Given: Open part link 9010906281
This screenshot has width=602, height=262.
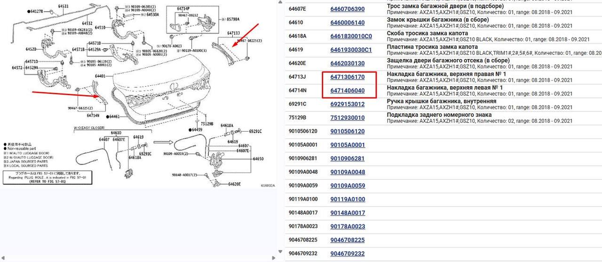Looking at the screenshot, I should (348, 158).
